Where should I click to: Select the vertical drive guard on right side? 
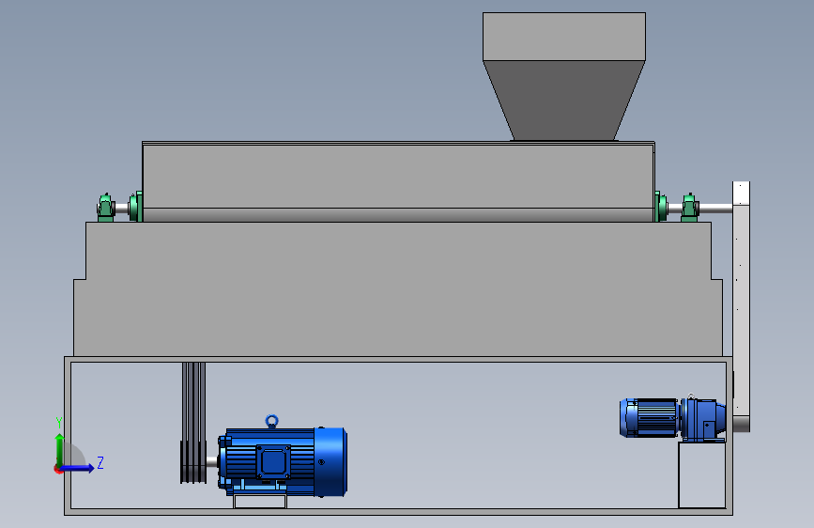click(x=742, y=306)
